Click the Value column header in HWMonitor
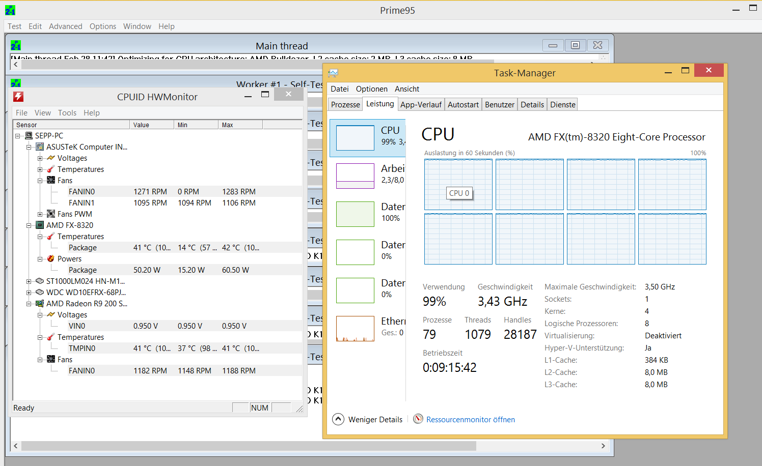 click(x=152, y=125)
